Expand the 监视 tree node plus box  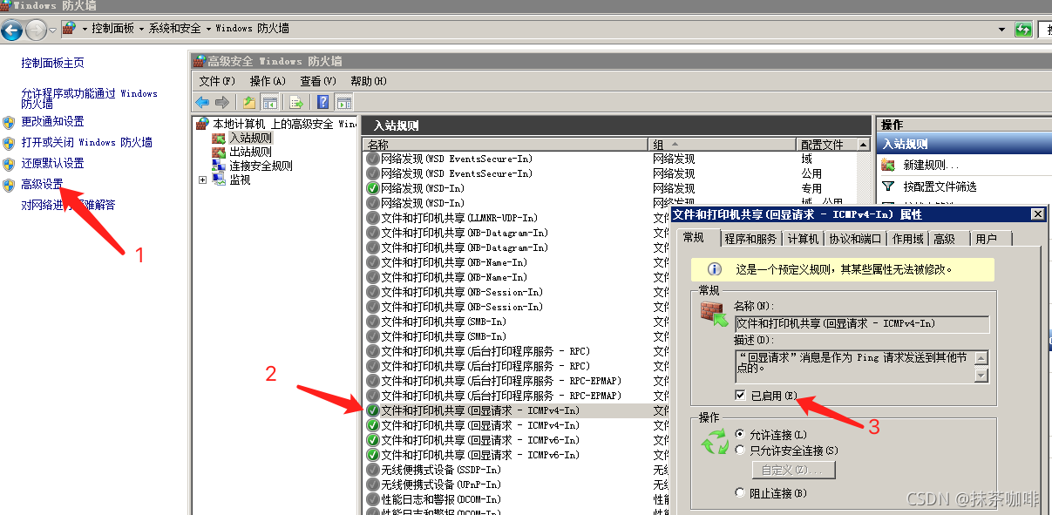pos(203,180)
